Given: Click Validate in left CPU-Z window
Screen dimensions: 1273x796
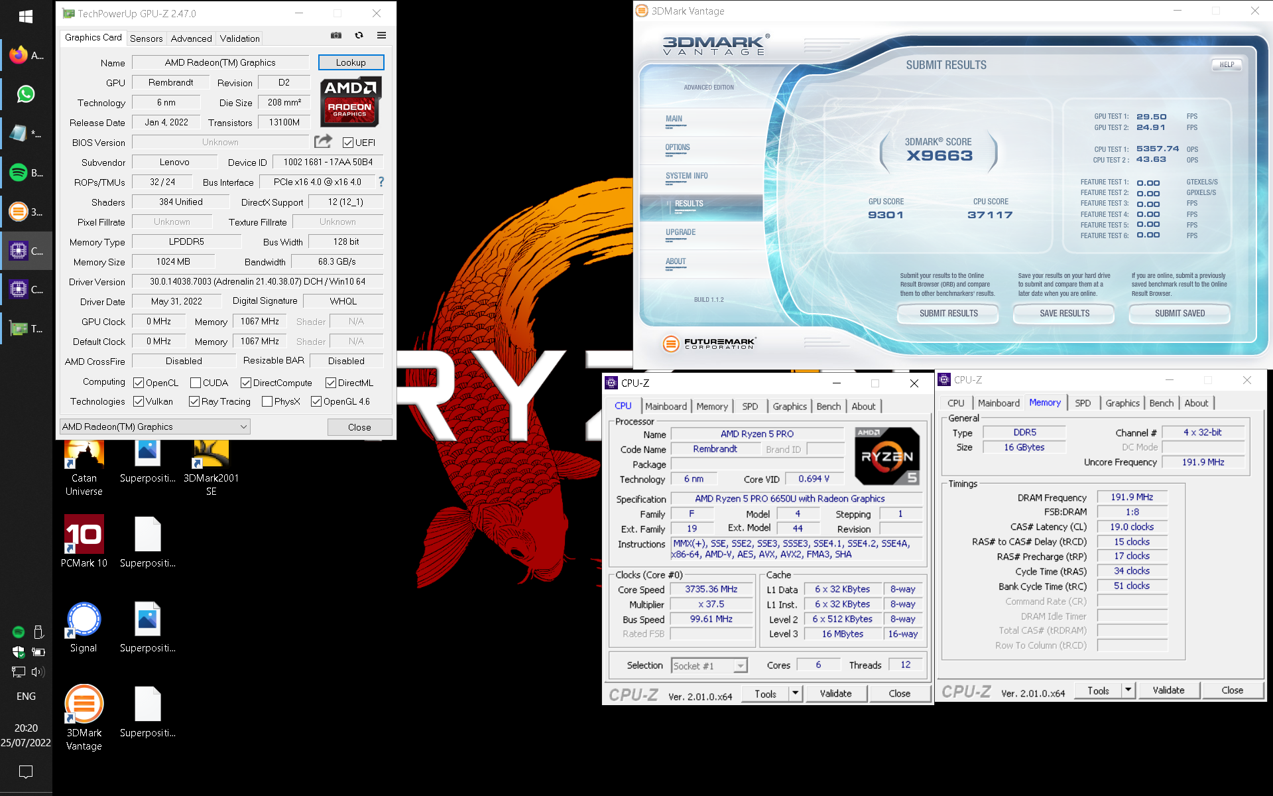Looking at the screenshot, I should [x=835, y=693].
